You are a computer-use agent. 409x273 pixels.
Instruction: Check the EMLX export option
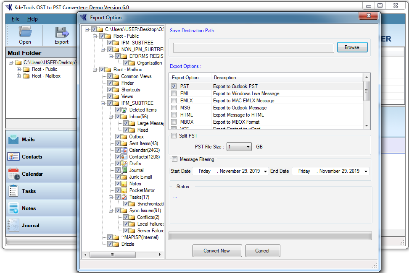(x=174, y=101)
